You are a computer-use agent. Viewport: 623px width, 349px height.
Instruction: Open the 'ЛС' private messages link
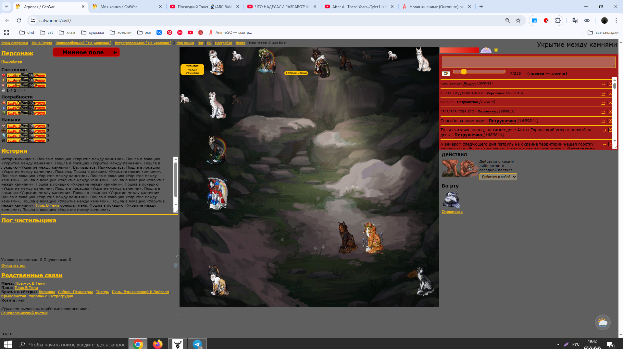[x=209, y=43]
